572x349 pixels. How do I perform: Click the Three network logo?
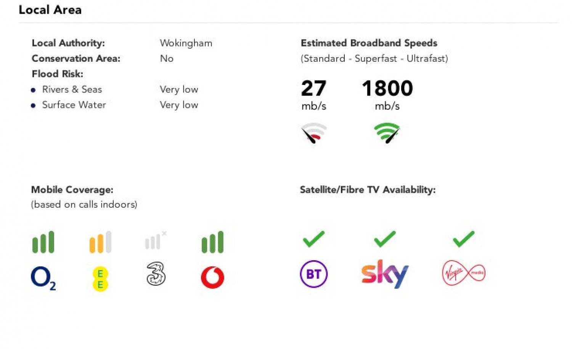point(156,274)
